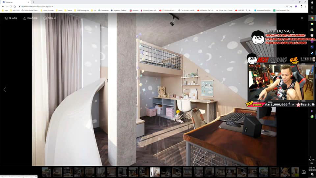Screen dimensions: 316x178
Task: Download the photo with Tải xuống
Action: click(x=11, y=18)
